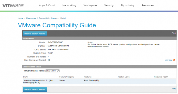Go to Home breadcrumb link

click(x=21, y=18)
